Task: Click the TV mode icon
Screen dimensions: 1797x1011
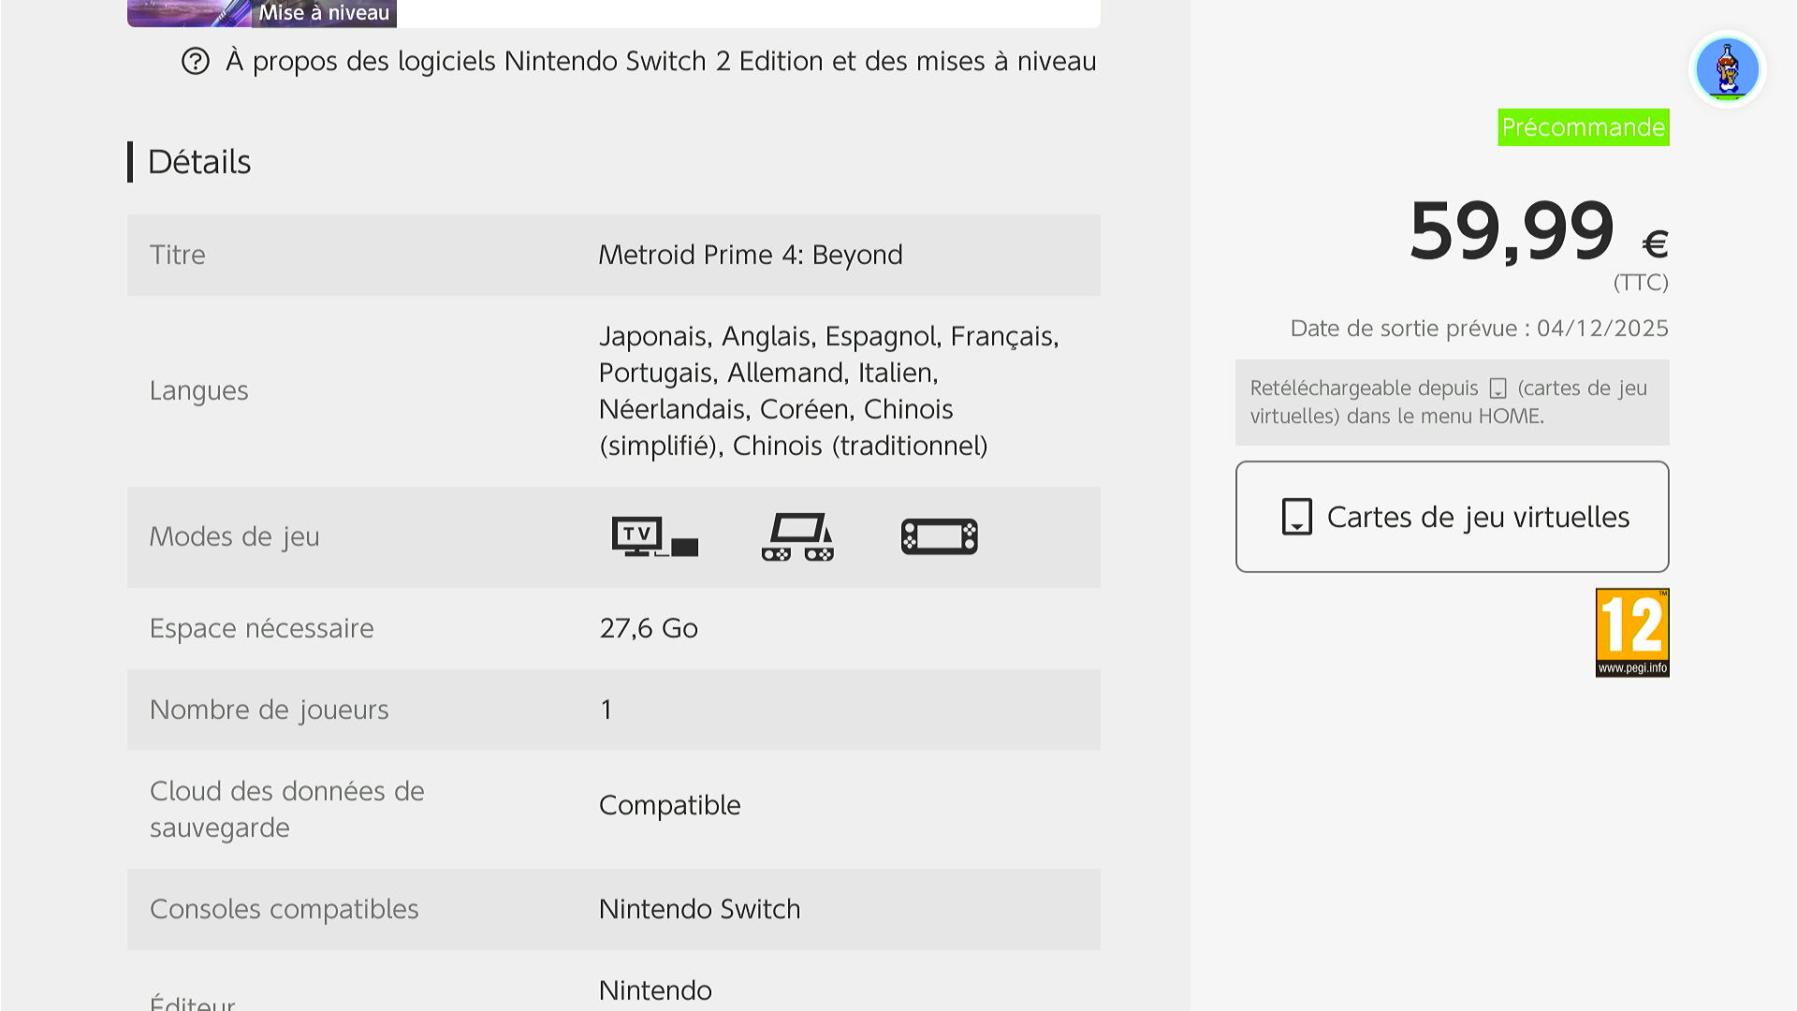Action: pos(654,537)
